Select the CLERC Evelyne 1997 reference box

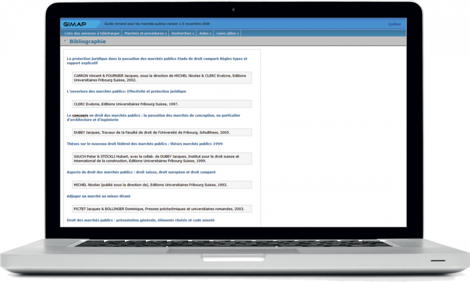[x=162, y=104]
